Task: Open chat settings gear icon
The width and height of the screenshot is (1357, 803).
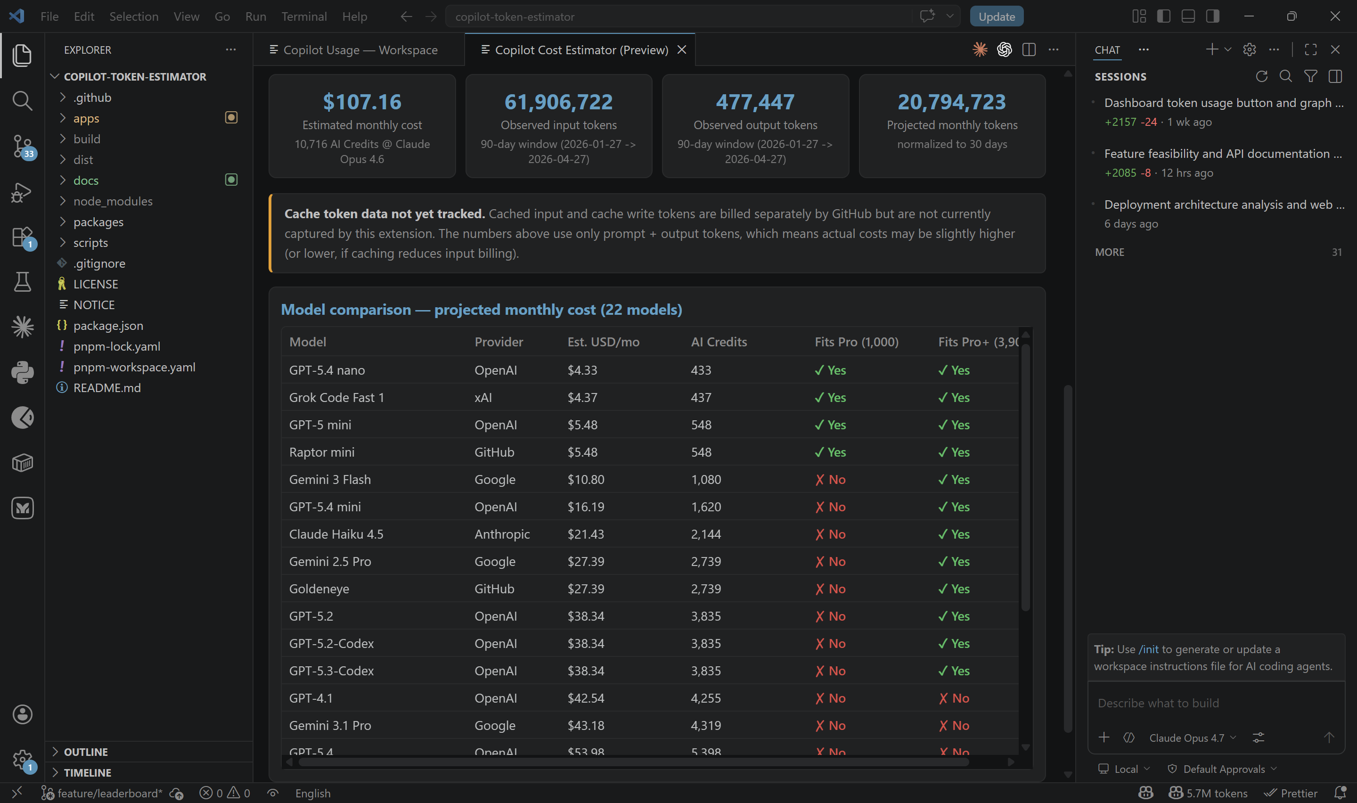Action: (1250, 49)
